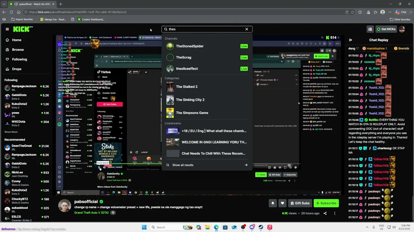This screenshot has height=232, width=414.
Task: Open the '+18 / EU / Eng' livestream result
Action: (207, 131)
